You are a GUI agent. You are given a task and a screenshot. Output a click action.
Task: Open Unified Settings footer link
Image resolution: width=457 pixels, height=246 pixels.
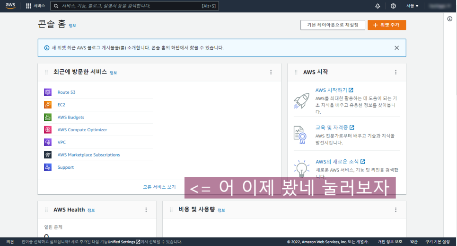[x=124, y=242]
